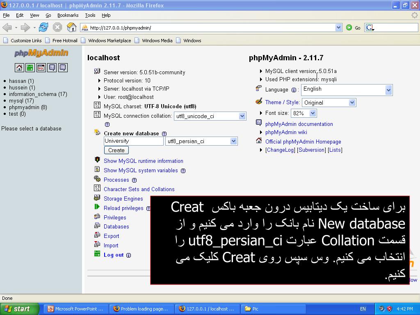Image resolution: width=420 pixels, height=315 pixels.
Task: Switch to Pic folder taskbar item
Action: pos(273,309)
